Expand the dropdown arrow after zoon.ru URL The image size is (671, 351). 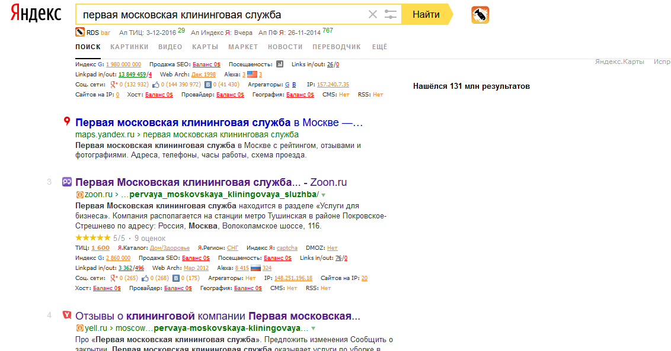point(324,195)
